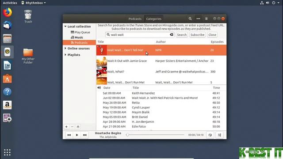Toggle repeat mode
This screenshot has width=283, height=159.
(210, 135)
